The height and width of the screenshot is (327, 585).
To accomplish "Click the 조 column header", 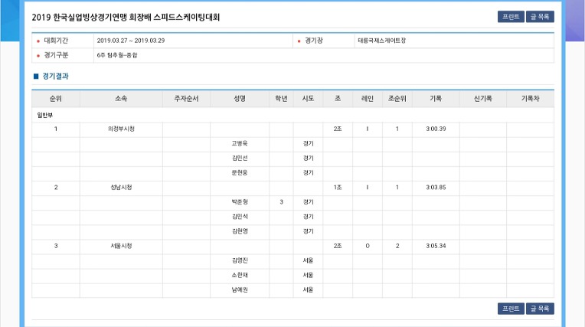I will point(338,99).
